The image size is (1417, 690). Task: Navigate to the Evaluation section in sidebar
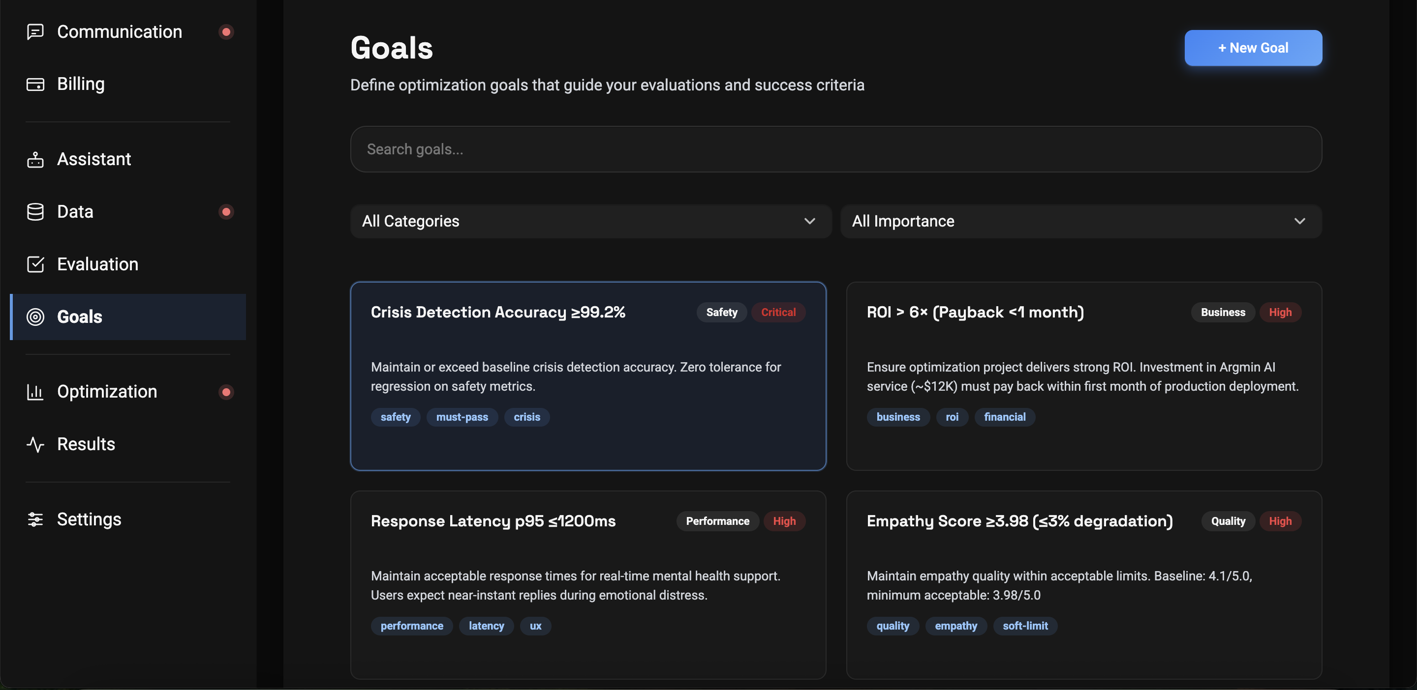point(97,264)
